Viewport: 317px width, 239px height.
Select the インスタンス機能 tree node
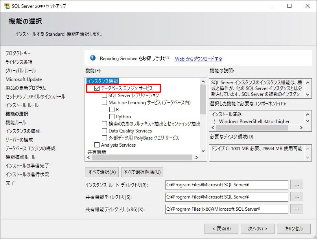pyautogui.click(x=103, y=81)
